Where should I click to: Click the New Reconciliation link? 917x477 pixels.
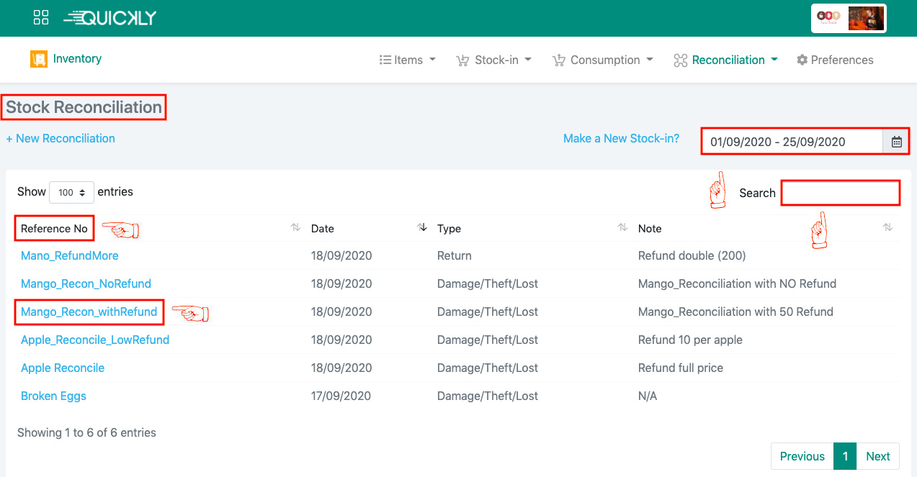(61, 138)
